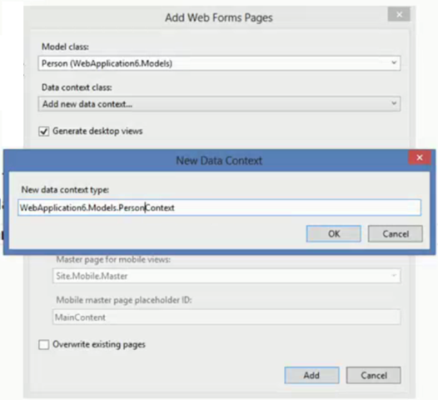Close the New Data Context dialog
Screen dimensions: 438x400
[420, 157]
